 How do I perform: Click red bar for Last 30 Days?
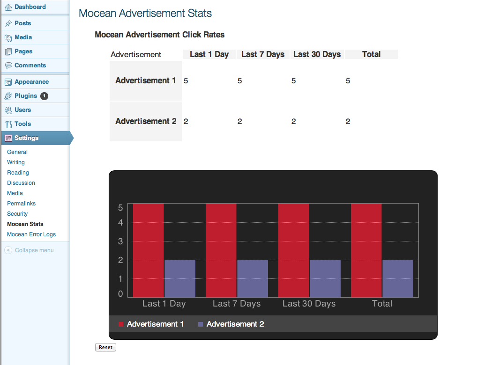294,250
